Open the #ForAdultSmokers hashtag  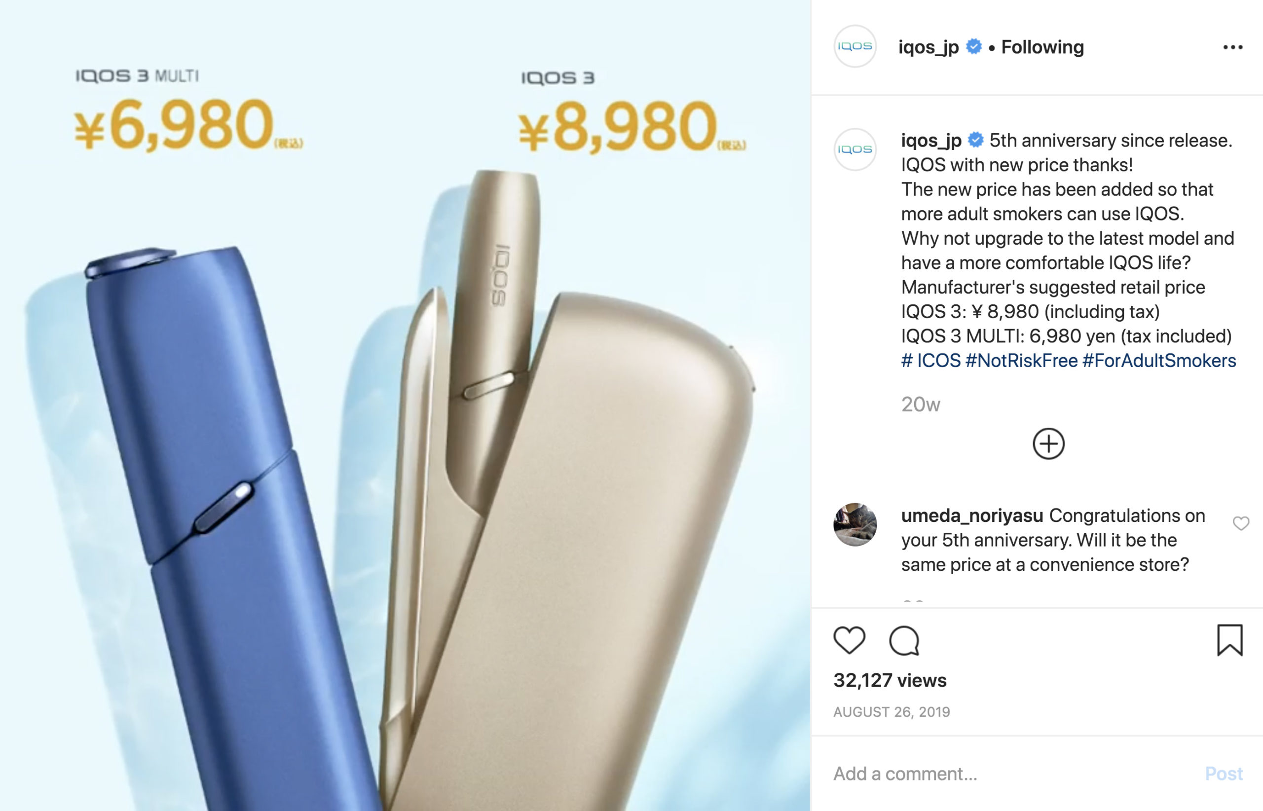coord(1159,361)
